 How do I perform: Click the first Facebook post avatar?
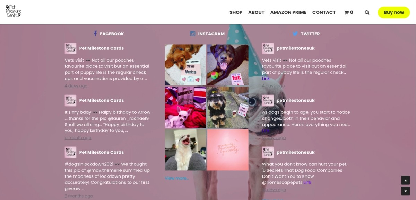(70, 48)
